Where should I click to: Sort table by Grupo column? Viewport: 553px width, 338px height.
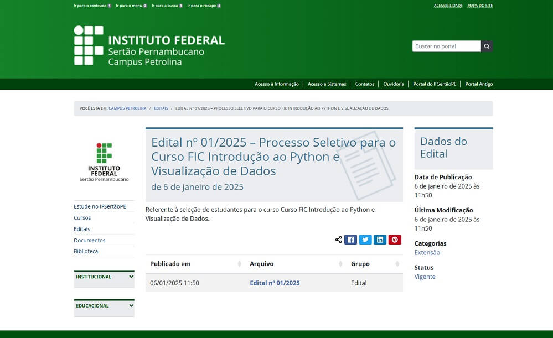point(375,264)
